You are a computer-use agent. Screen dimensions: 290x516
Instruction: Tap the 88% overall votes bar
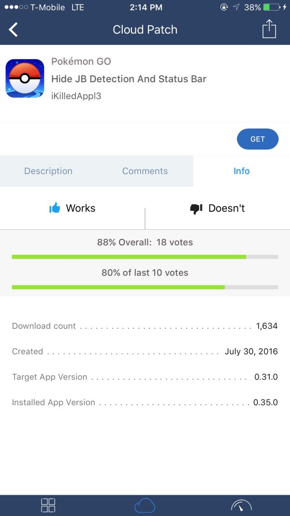click(x=145, y=257)
